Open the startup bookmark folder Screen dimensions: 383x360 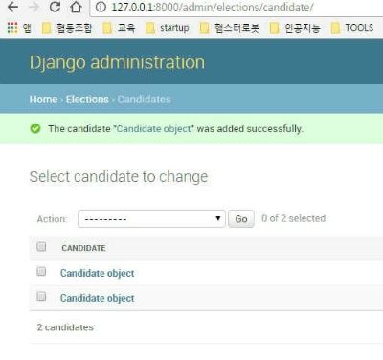click(x=168, y=28)
